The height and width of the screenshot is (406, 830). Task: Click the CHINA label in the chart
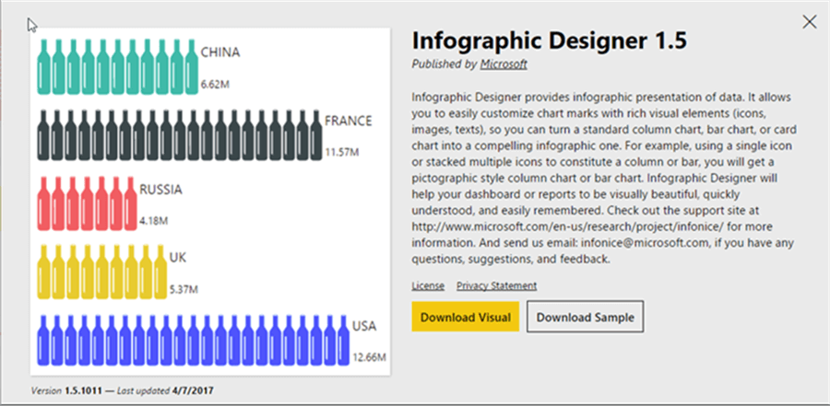[220, 52]
